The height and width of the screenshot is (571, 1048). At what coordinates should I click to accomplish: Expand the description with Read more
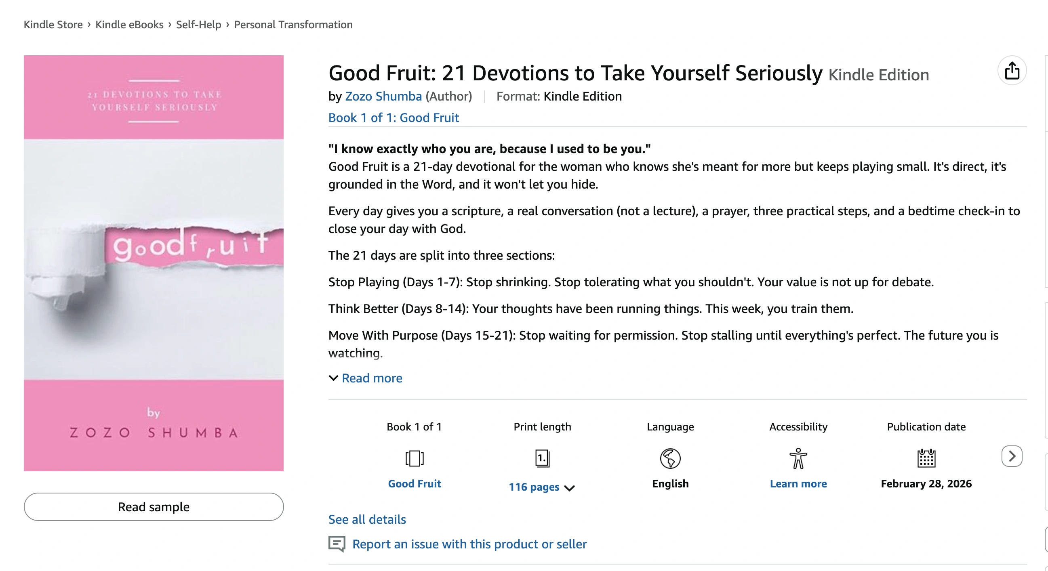[x=371, y=378]
